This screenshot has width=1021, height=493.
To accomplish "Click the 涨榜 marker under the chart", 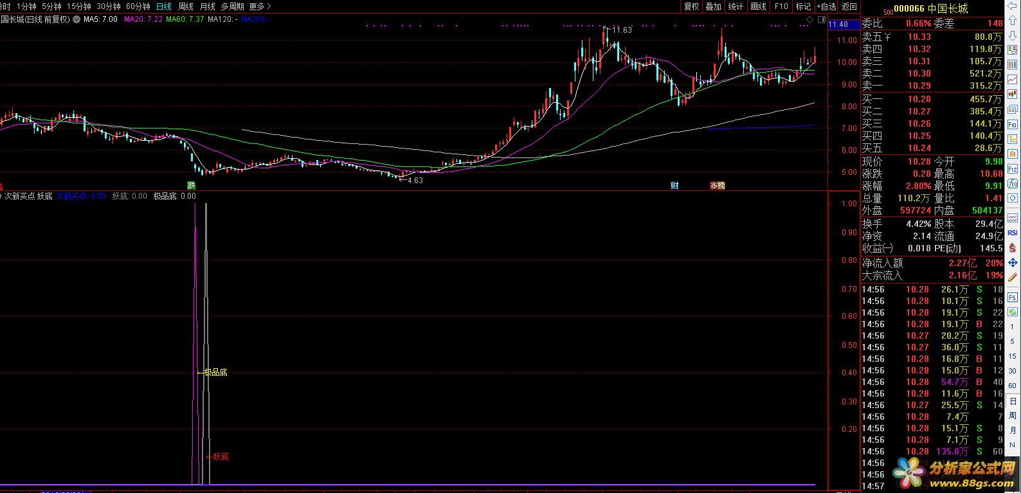I will [x=718, y=185].
